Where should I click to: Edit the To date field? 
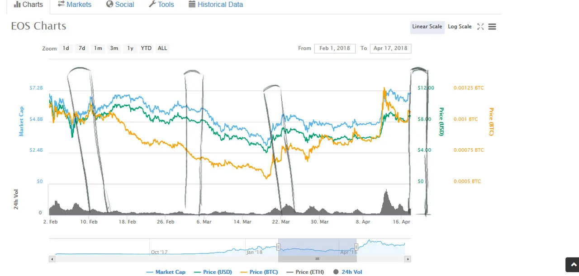click(x=390, y=48)
